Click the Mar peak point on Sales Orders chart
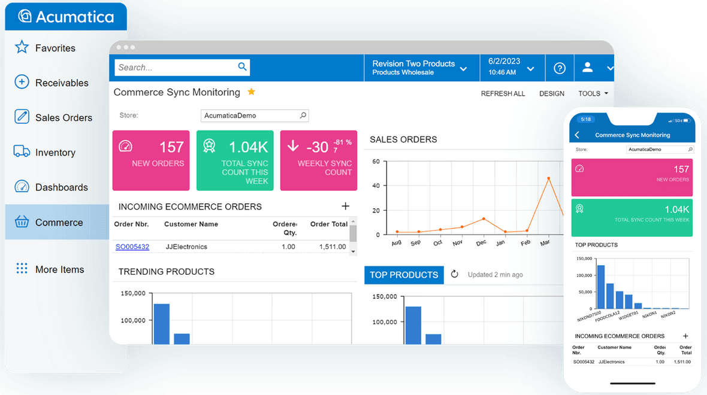This screenshot has height=395, width=707. [x=548, y=178]
